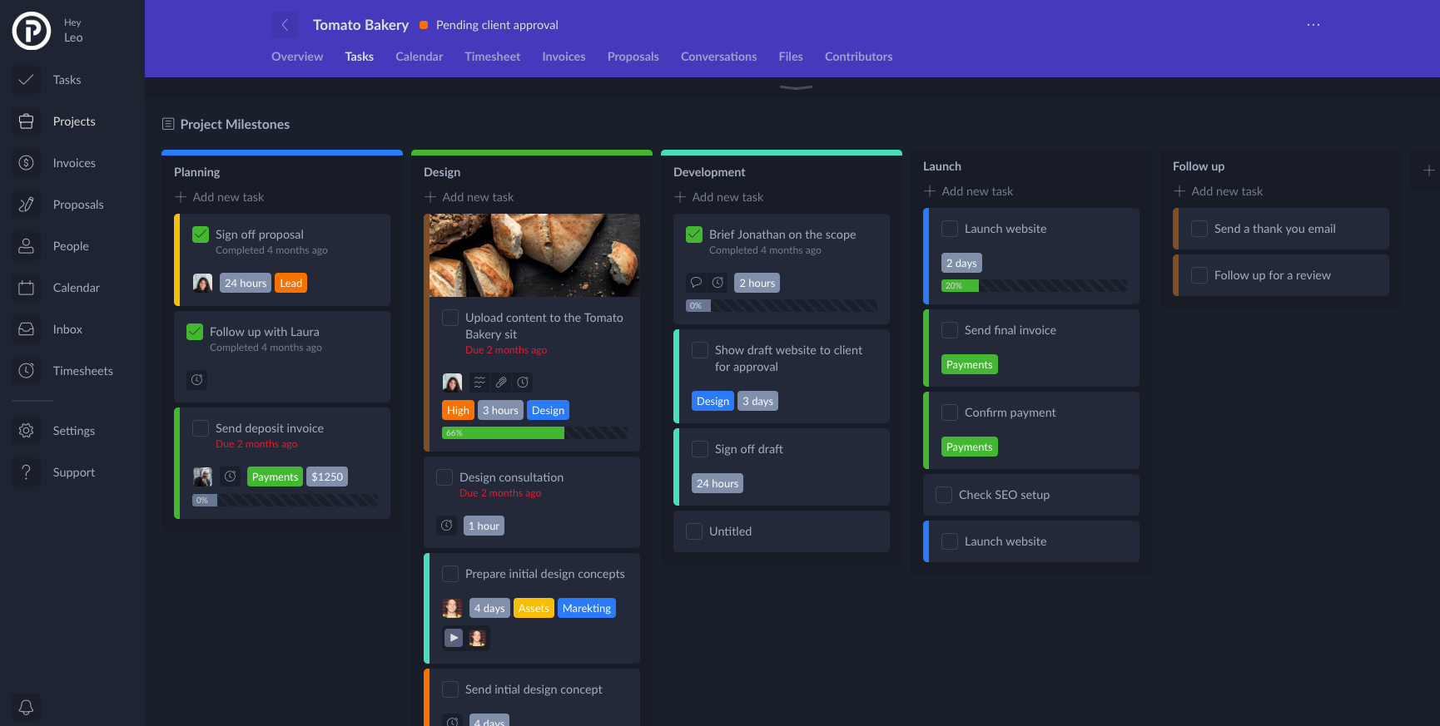Screen dimensions: 1440x726
Task: Mark Send deposit invoice as complete
Action: [201, 428]
